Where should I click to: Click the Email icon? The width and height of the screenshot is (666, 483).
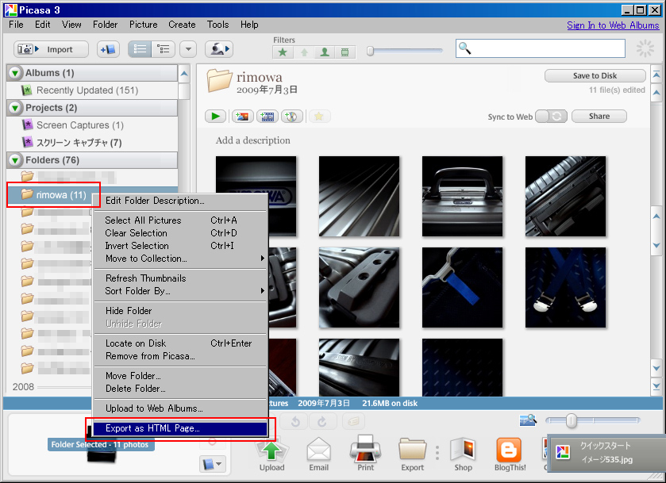318,454
